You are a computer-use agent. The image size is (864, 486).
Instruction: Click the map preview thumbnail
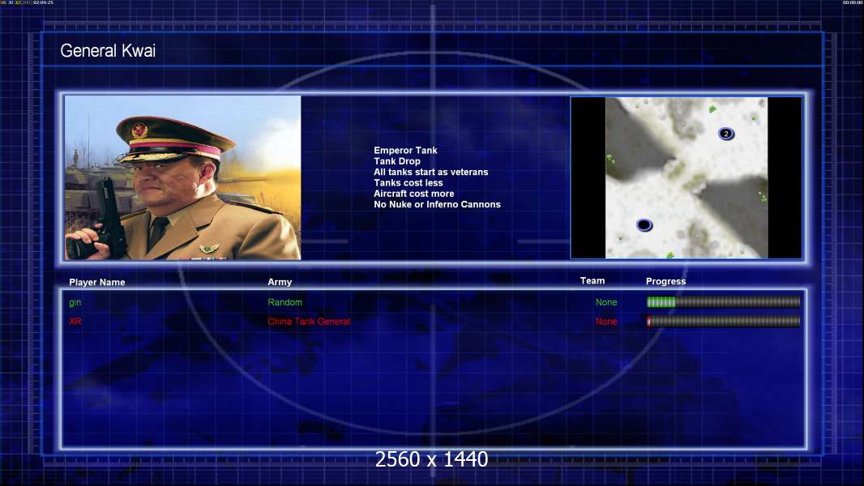[x=686, y=177]
